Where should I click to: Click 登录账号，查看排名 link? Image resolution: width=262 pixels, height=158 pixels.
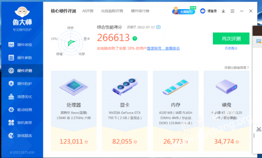coord(163,49)
